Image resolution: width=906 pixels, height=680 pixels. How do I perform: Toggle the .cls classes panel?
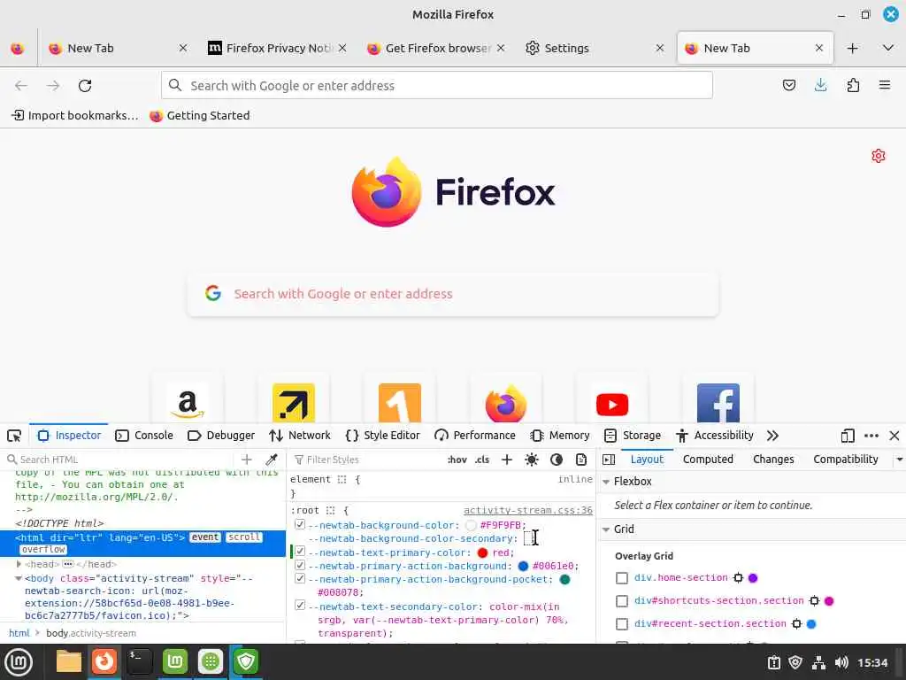(482, 460)
